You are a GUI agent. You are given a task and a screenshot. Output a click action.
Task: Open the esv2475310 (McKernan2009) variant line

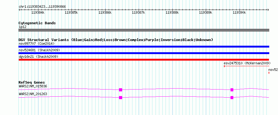[247, 66]
